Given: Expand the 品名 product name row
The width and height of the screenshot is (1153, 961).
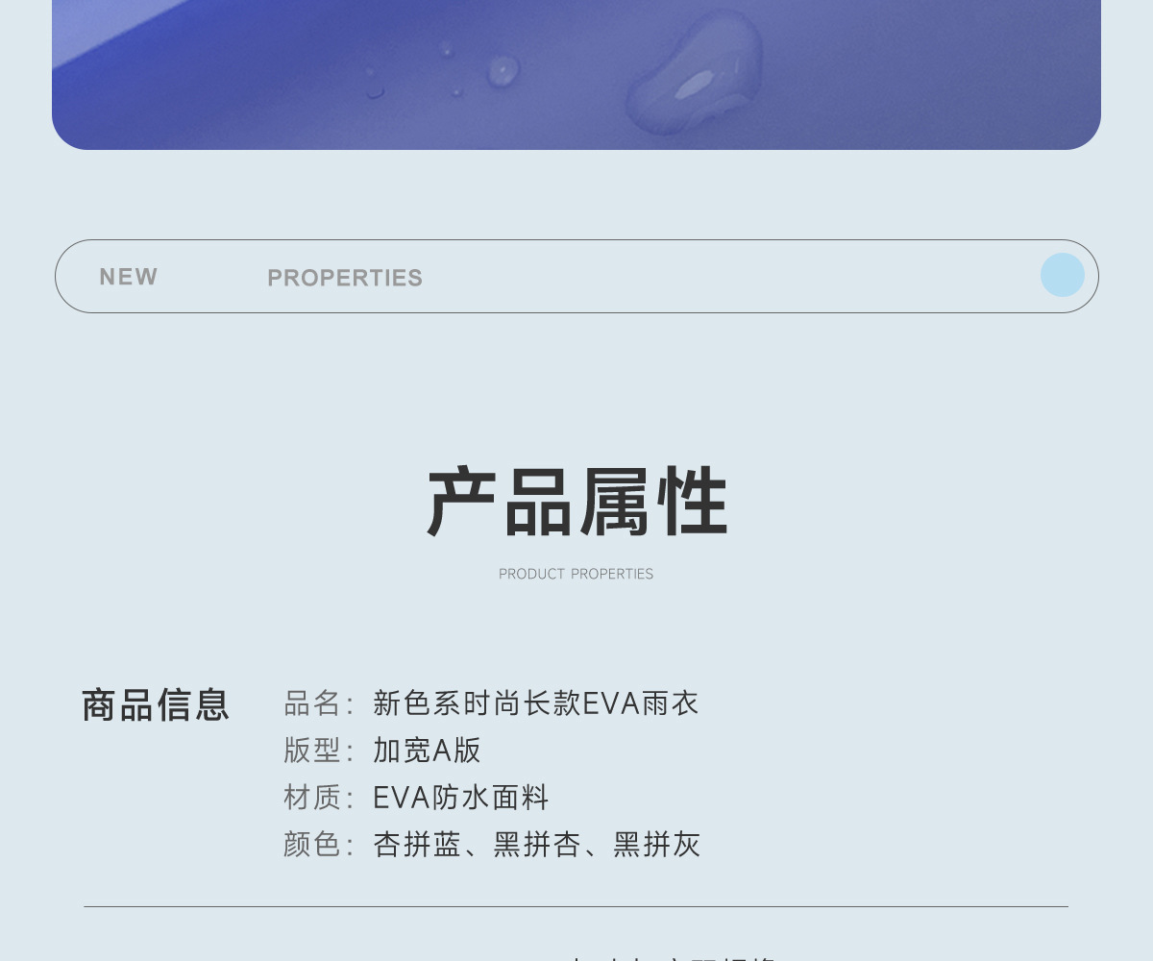Looking at the screenshot, I should 488,703.
